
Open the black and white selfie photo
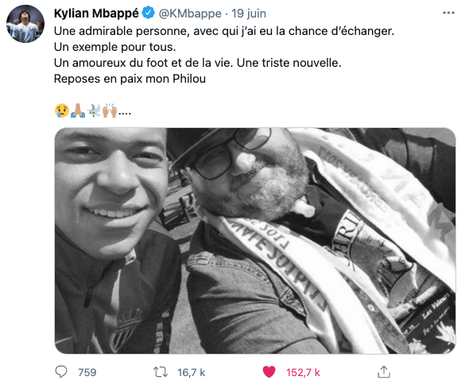click(x=255, y=241)
